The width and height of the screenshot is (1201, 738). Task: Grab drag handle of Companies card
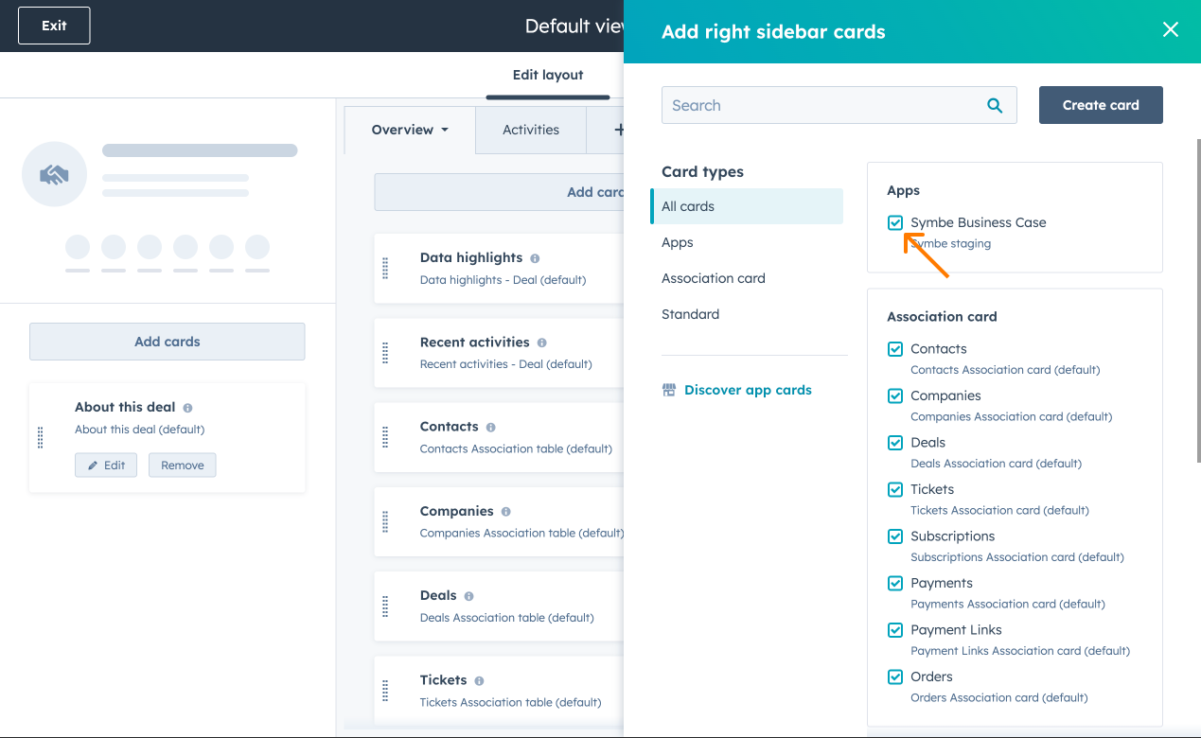[x=385, y=521]
